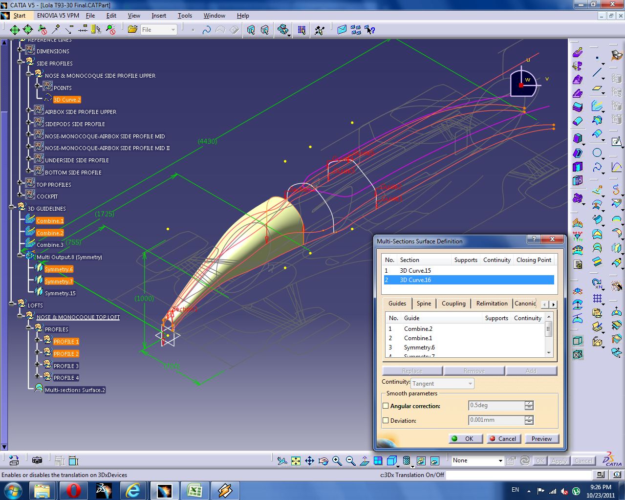
Task: Select the Sweep surface tool in right toolbar
Action: coord(597,133)
